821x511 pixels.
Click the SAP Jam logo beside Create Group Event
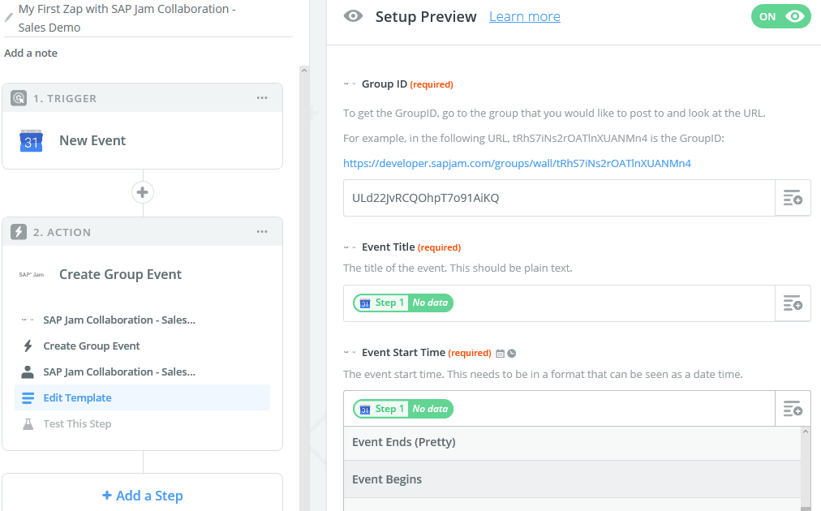(x=32, y=274)
